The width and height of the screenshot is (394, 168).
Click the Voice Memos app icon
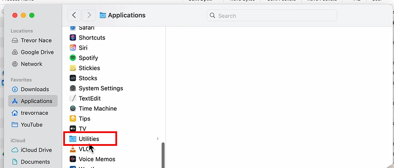coord(73,159)
